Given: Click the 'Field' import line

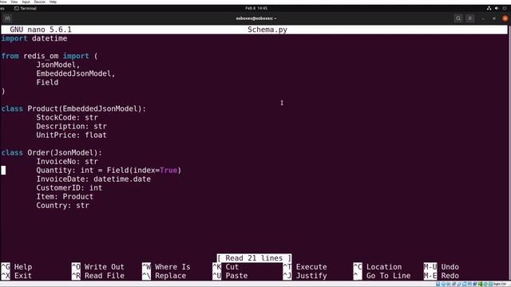Looking at the screenshot, I should 47,82.
